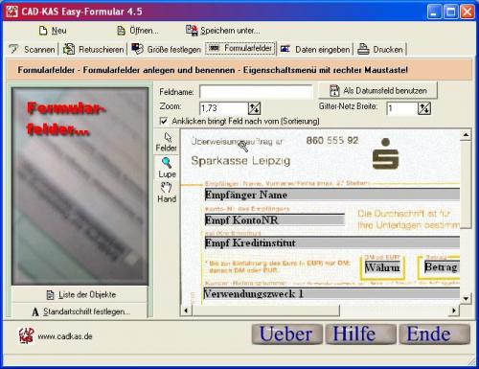
Task: Select the Empf KontoNR form field
Action: [x=275, y=219]
